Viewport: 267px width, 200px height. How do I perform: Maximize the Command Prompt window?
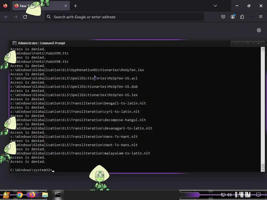point(248,43)
